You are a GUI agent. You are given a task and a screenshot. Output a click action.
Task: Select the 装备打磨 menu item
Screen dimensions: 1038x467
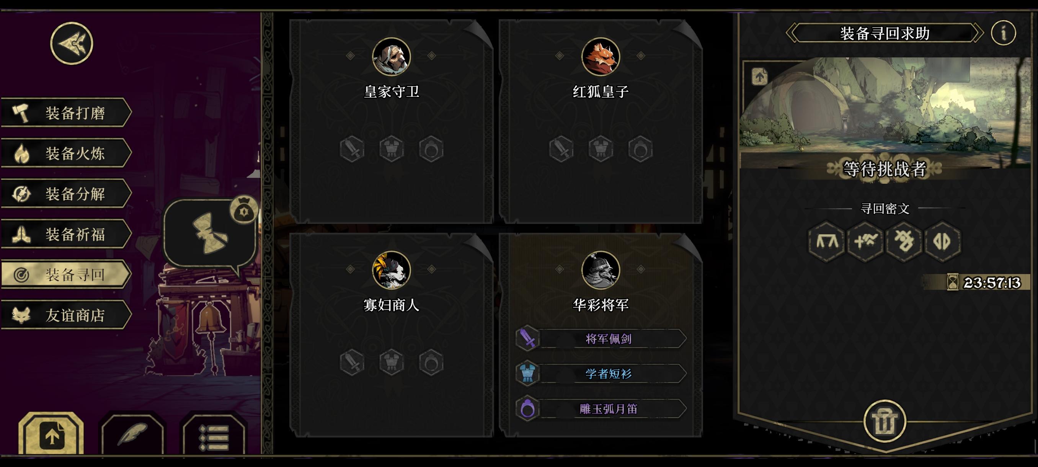point(67,113)
